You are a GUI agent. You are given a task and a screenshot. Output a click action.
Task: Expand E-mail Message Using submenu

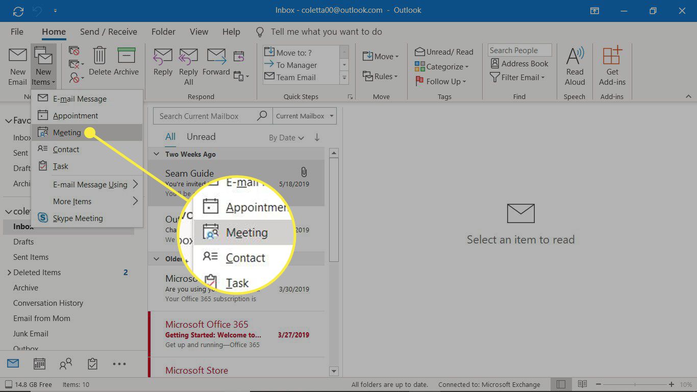point(87,184)
